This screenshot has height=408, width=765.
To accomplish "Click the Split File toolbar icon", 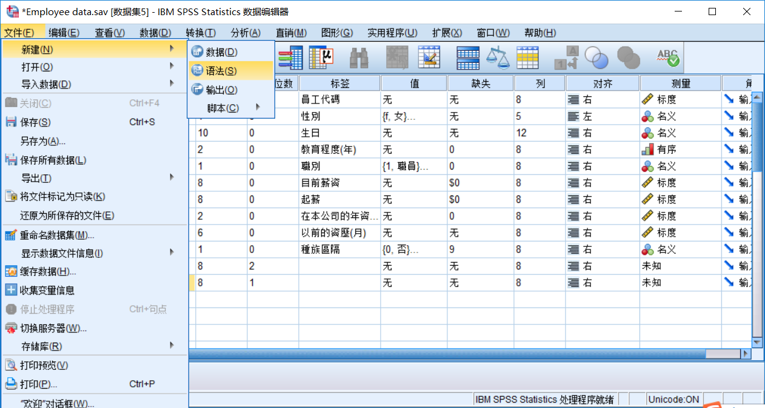I will (x=468, y=58).
